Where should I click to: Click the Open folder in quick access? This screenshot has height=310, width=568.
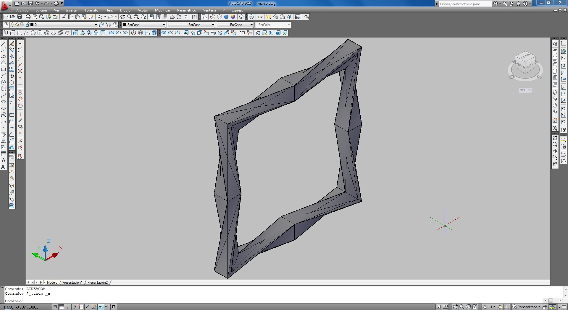tap(23, 4)
